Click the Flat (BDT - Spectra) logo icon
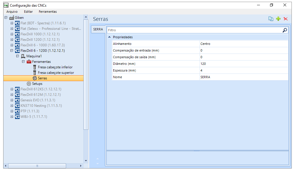 pyautogui.click(x=17, y=23)
